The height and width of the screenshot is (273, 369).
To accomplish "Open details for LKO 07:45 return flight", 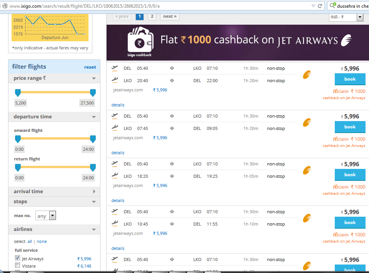I will click(x=118, y=153).
